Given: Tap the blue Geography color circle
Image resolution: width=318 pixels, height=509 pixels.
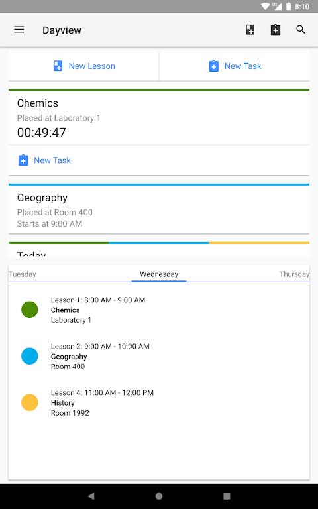Looking at the screenshot, I should tap(30, 356).
